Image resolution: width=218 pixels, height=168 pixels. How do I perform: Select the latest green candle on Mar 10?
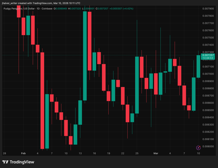pyautogui.click(x=198, y=66)
